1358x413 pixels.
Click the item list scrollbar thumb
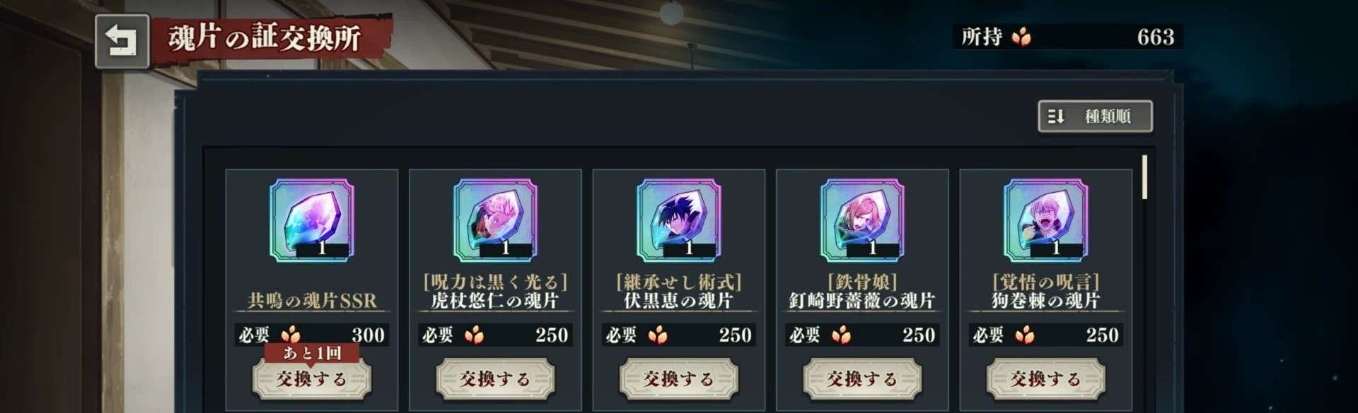1144,177
